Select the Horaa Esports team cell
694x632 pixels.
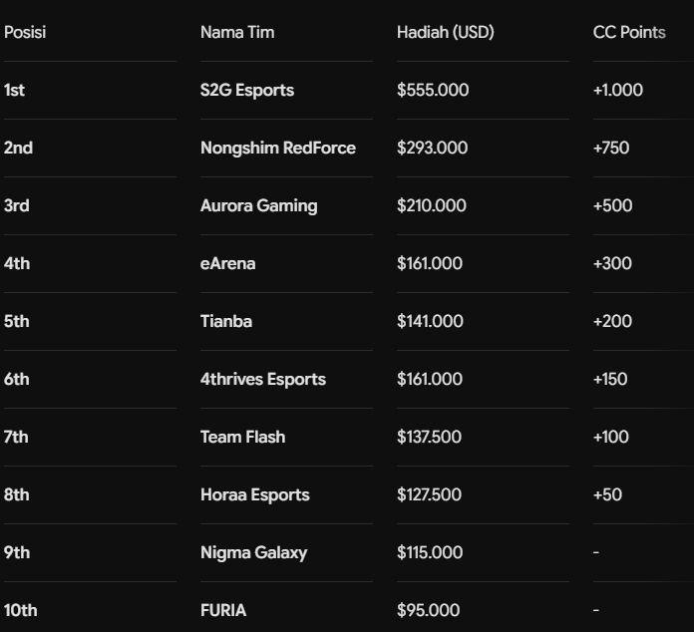coord(255,495)
